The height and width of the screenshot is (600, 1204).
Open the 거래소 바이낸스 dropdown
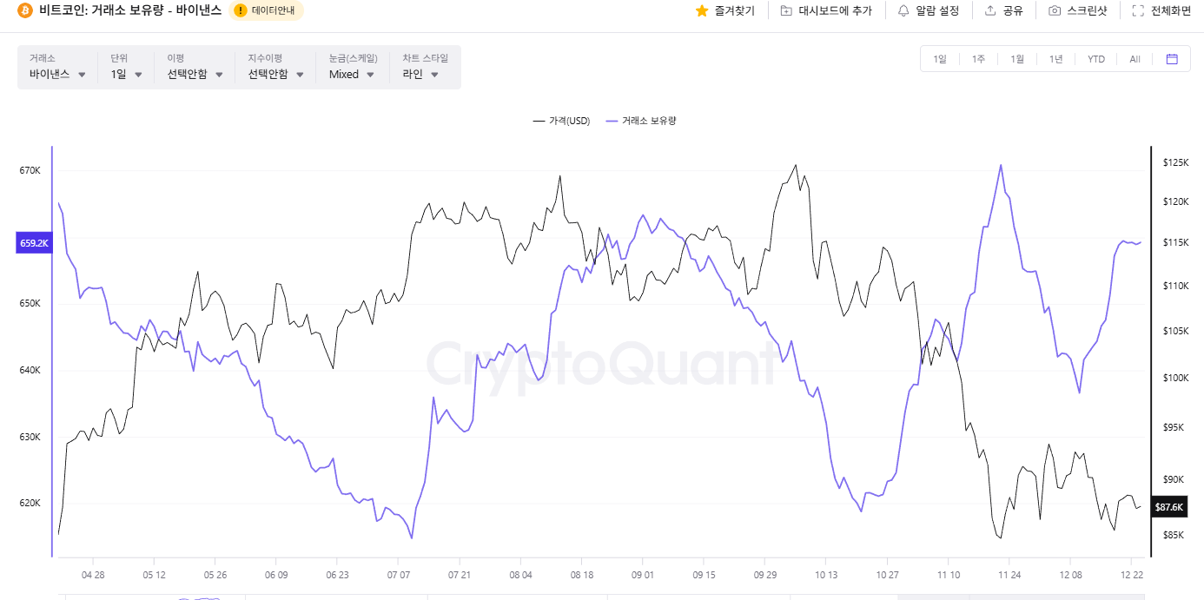click(57, 75)
